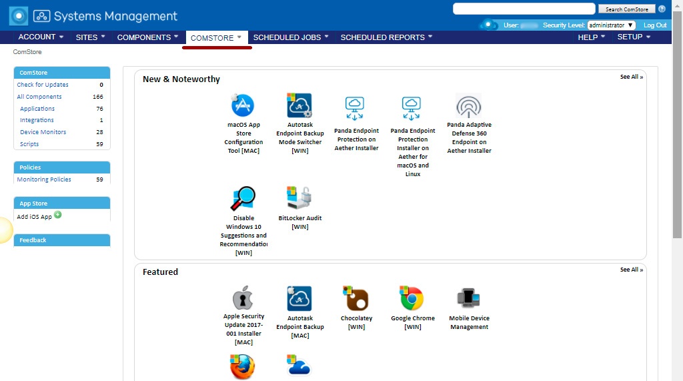
Task: Click the ComStore sidebar panel header
Action: [x=62, y=72]
